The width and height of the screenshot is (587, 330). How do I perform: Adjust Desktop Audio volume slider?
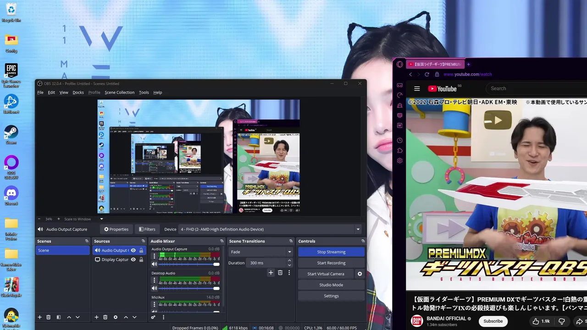tap(189, 288)
